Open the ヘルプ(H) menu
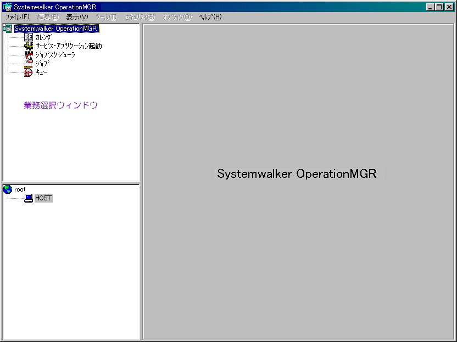The image size is (457, 342). click(210, 17)
